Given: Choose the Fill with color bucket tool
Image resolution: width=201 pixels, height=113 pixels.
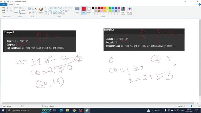Looking at the screenshot, I should point(33,9).
